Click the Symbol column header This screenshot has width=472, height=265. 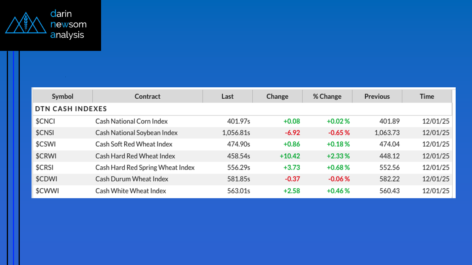click(x=62, y=96)
